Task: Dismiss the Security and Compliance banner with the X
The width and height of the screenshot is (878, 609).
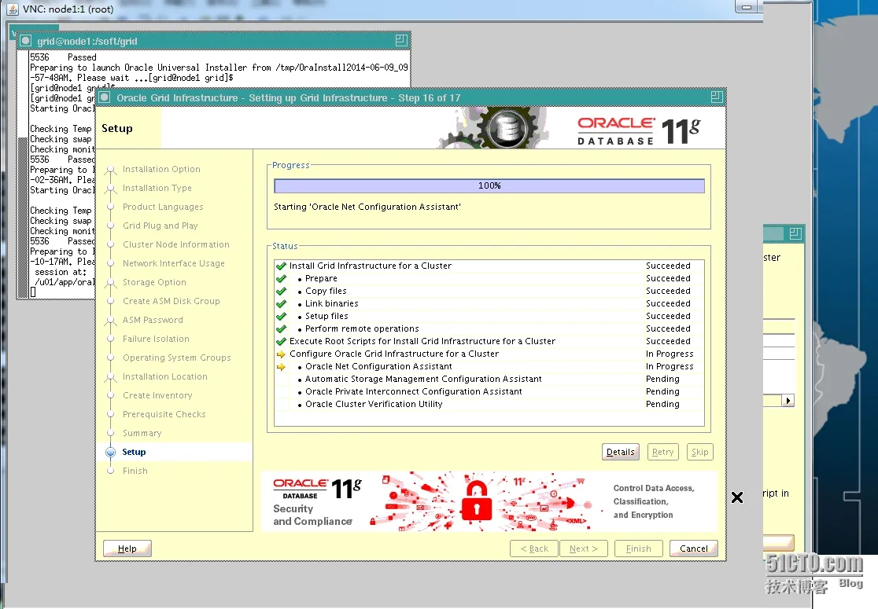Action: (x=737, y=497)
